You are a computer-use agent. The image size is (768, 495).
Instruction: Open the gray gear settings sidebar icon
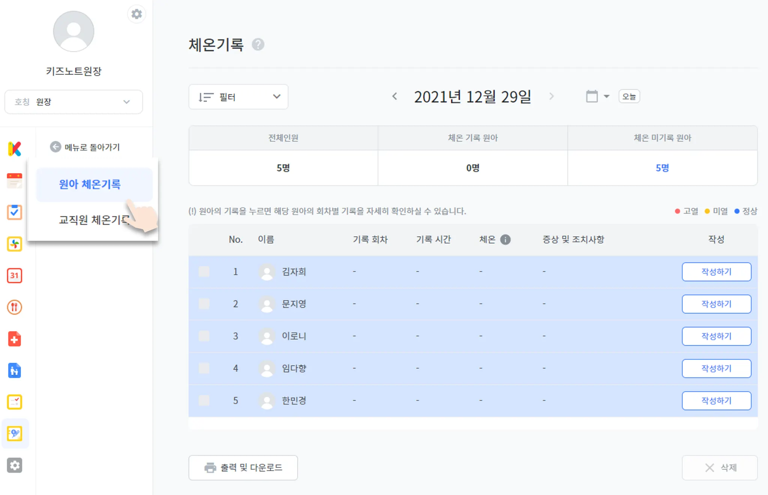pos(15,465)
